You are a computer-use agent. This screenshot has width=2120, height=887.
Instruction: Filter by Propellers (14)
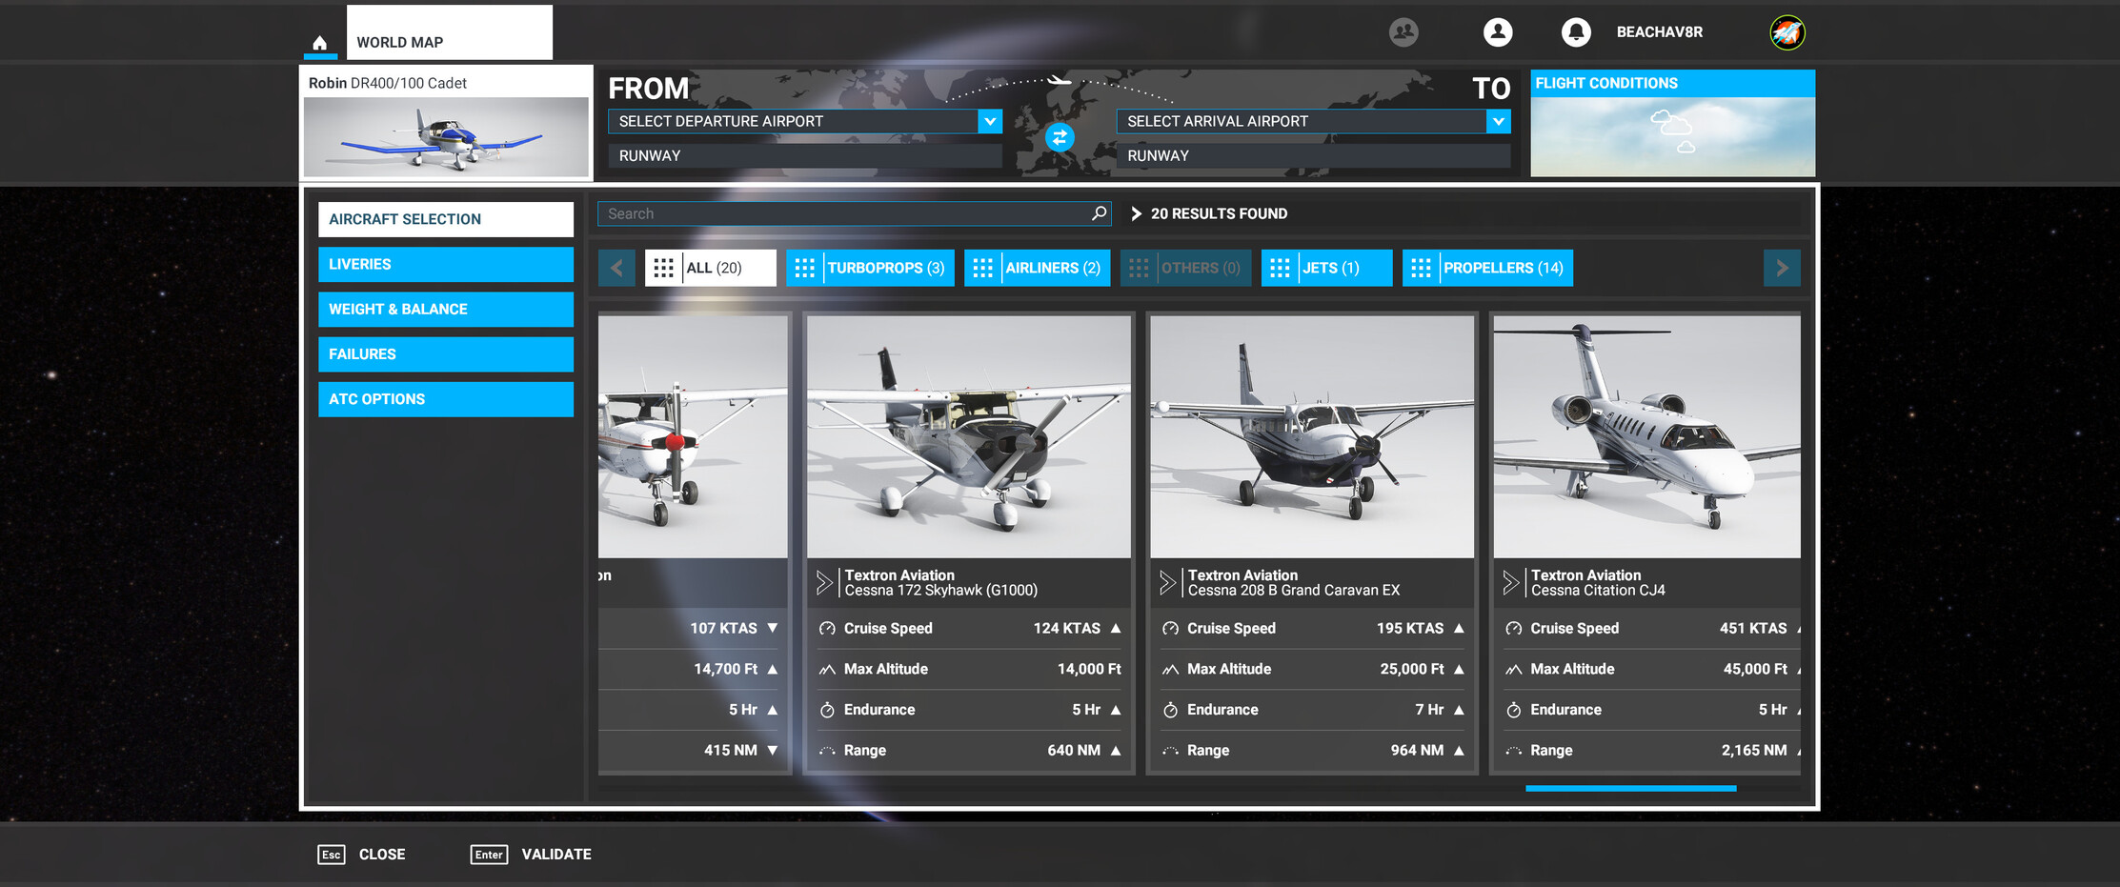tap(1487, 268)
